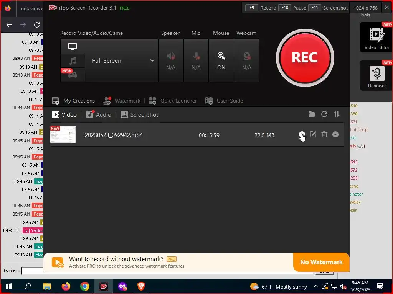Refresh the recordings list
The height and width of the screenshot is (294, 393).
point(324,114)
